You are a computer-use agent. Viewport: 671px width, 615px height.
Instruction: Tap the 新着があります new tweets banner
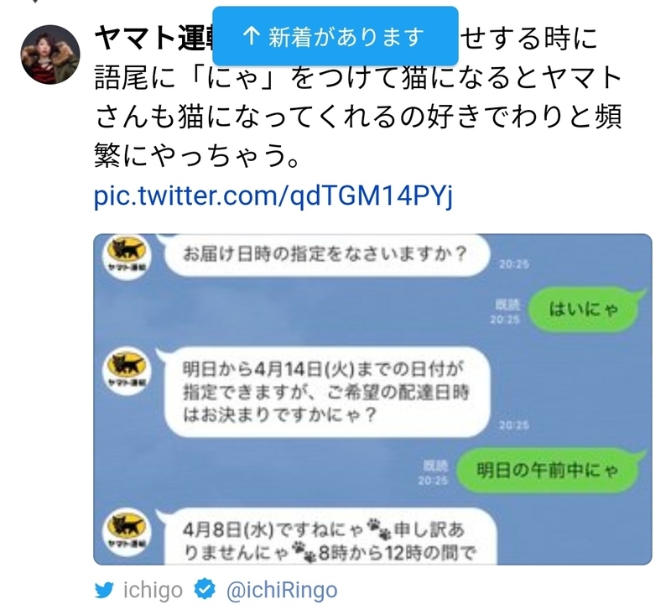click(x=335, y=36)
